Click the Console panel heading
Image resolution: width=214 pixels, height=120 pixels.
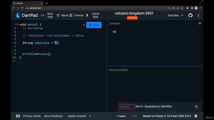click(x=114, y=23)
